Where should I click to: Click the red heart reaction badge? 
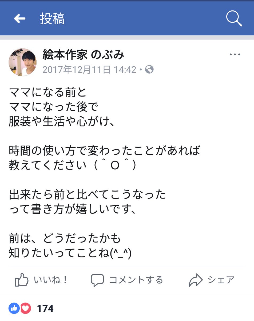[x=25, y=308]
